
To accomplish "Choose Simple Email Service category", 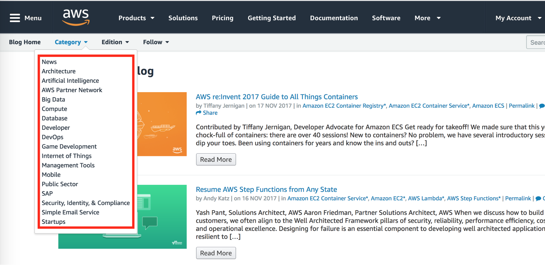I will click(x=70, y=212).
